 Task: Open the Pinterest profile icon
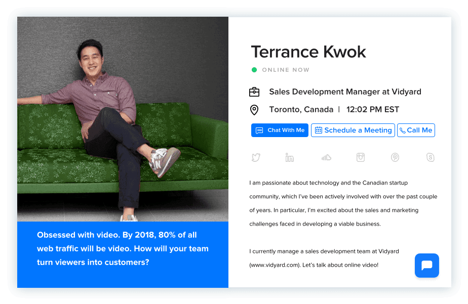coord(395,157)
